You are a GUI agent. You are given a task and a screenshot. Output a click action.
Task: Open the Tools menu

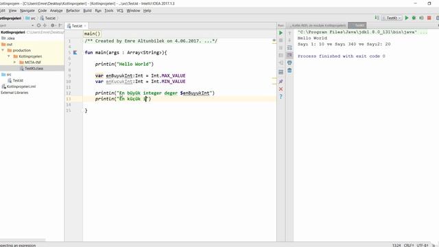pos(109,11)
